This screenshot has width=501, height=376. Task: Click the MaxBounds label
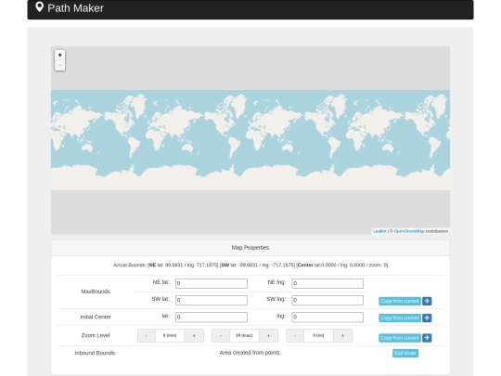(96, 292)
